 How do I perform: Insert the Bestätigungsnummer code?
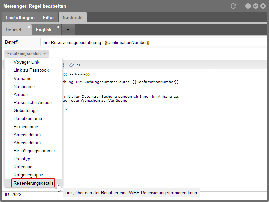pyautogui.click(x=34, y=151)
